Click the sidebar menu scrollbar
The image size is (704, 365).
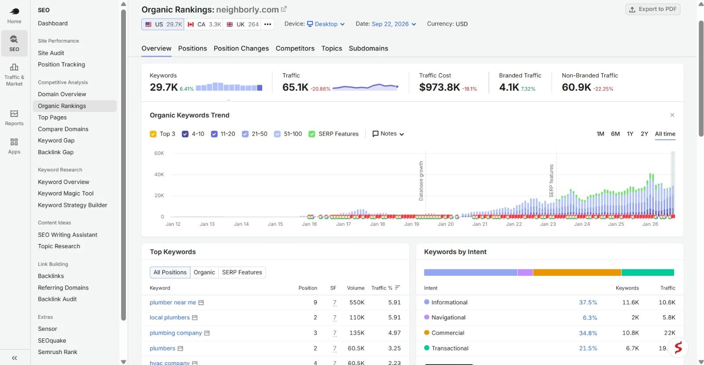(123, 165)
